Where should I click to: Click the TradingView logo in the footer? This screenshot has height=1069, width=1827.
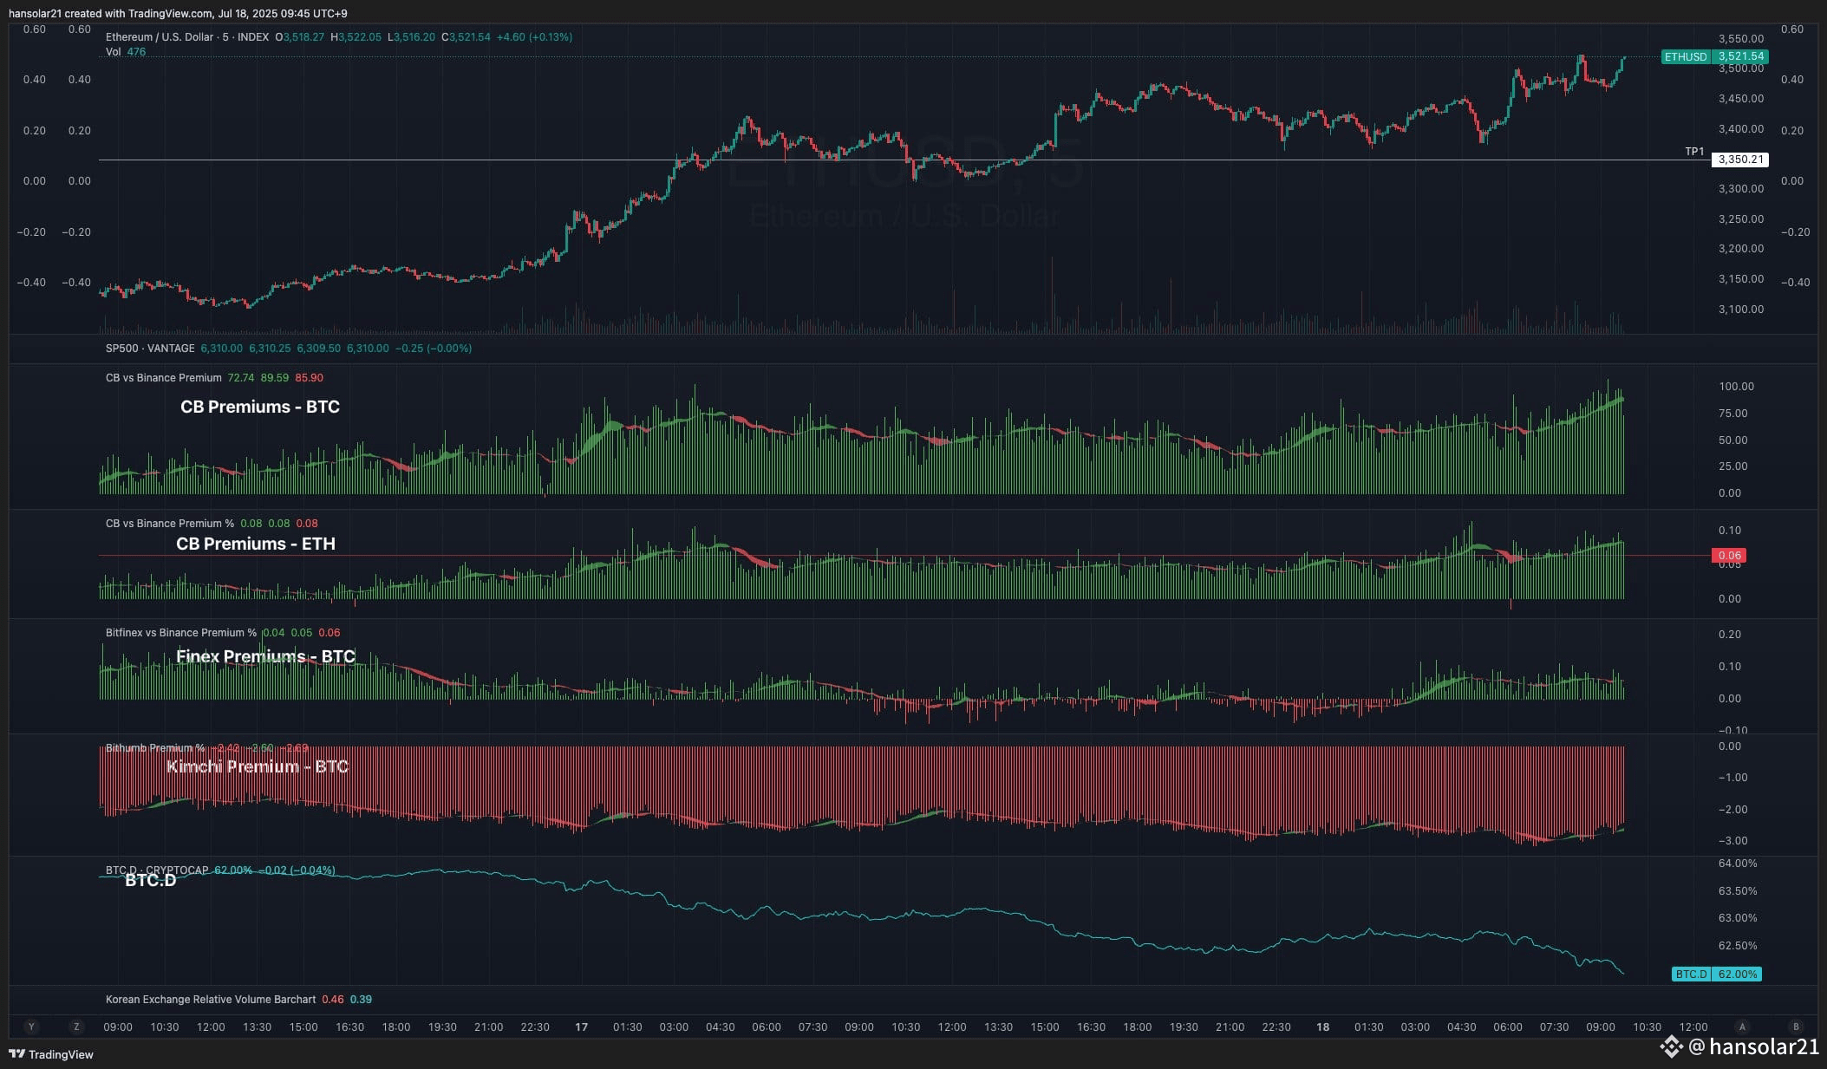[51, 1054]
